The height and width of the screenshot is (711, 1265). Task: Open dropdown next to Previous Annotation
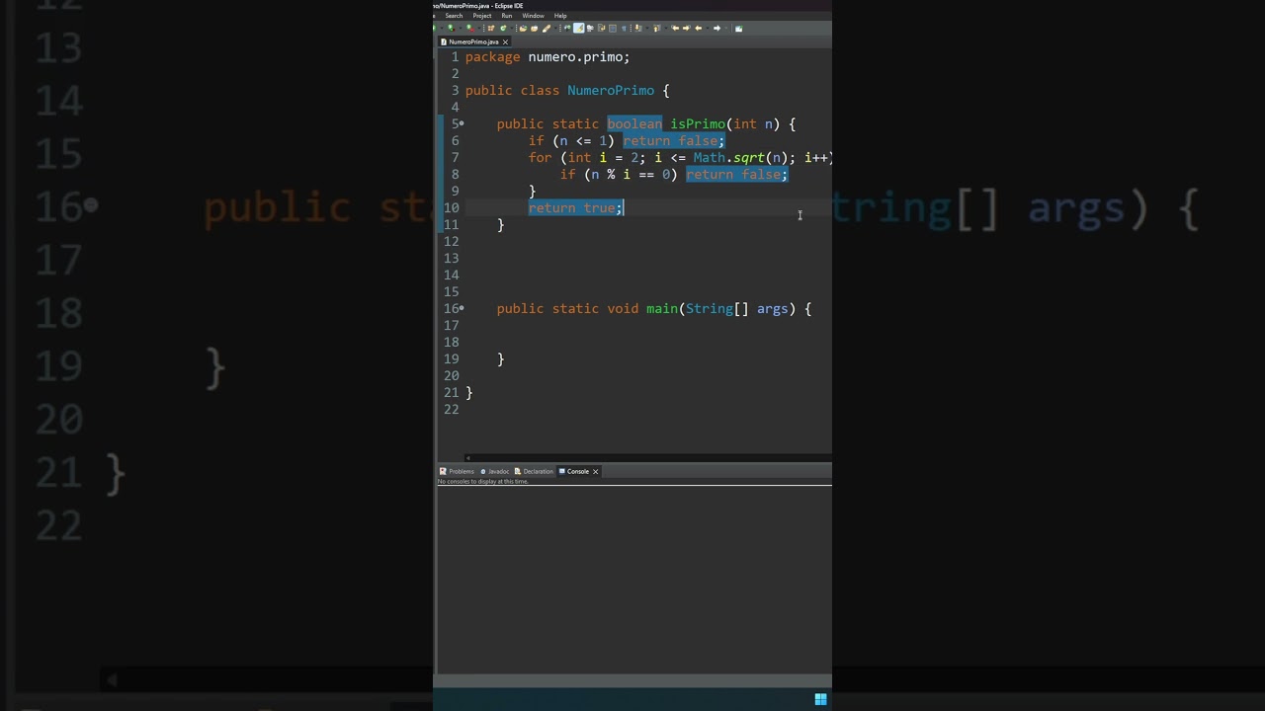coord(666,29)
